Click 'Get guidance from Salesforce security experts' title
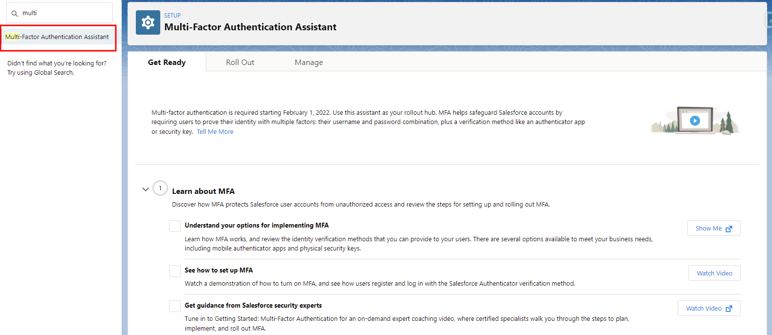The width and height of the screenshot is (772, 335). tap(253, 305)
